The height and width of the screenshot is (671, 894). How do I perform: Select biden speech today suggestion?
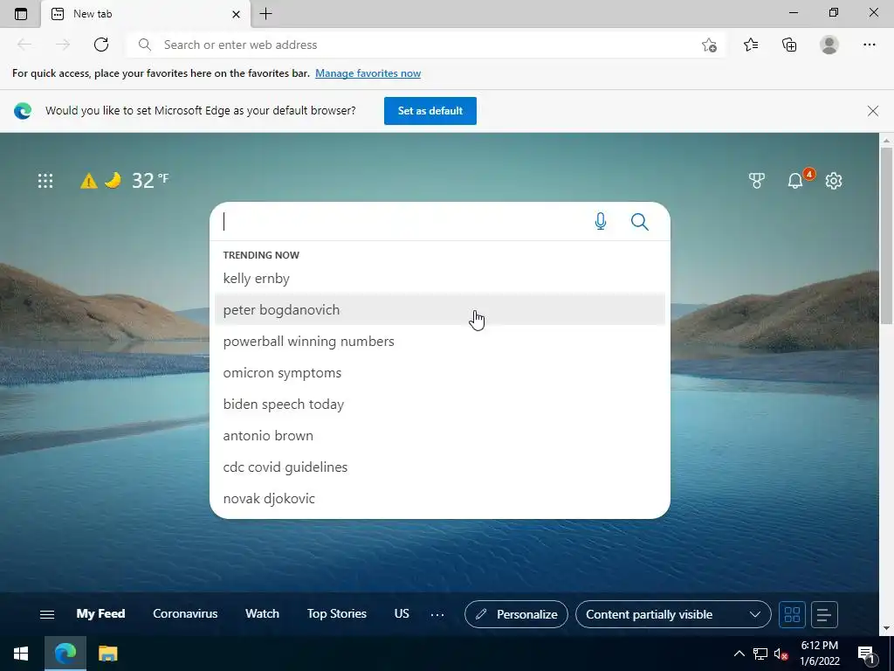[x=440, y=404]
